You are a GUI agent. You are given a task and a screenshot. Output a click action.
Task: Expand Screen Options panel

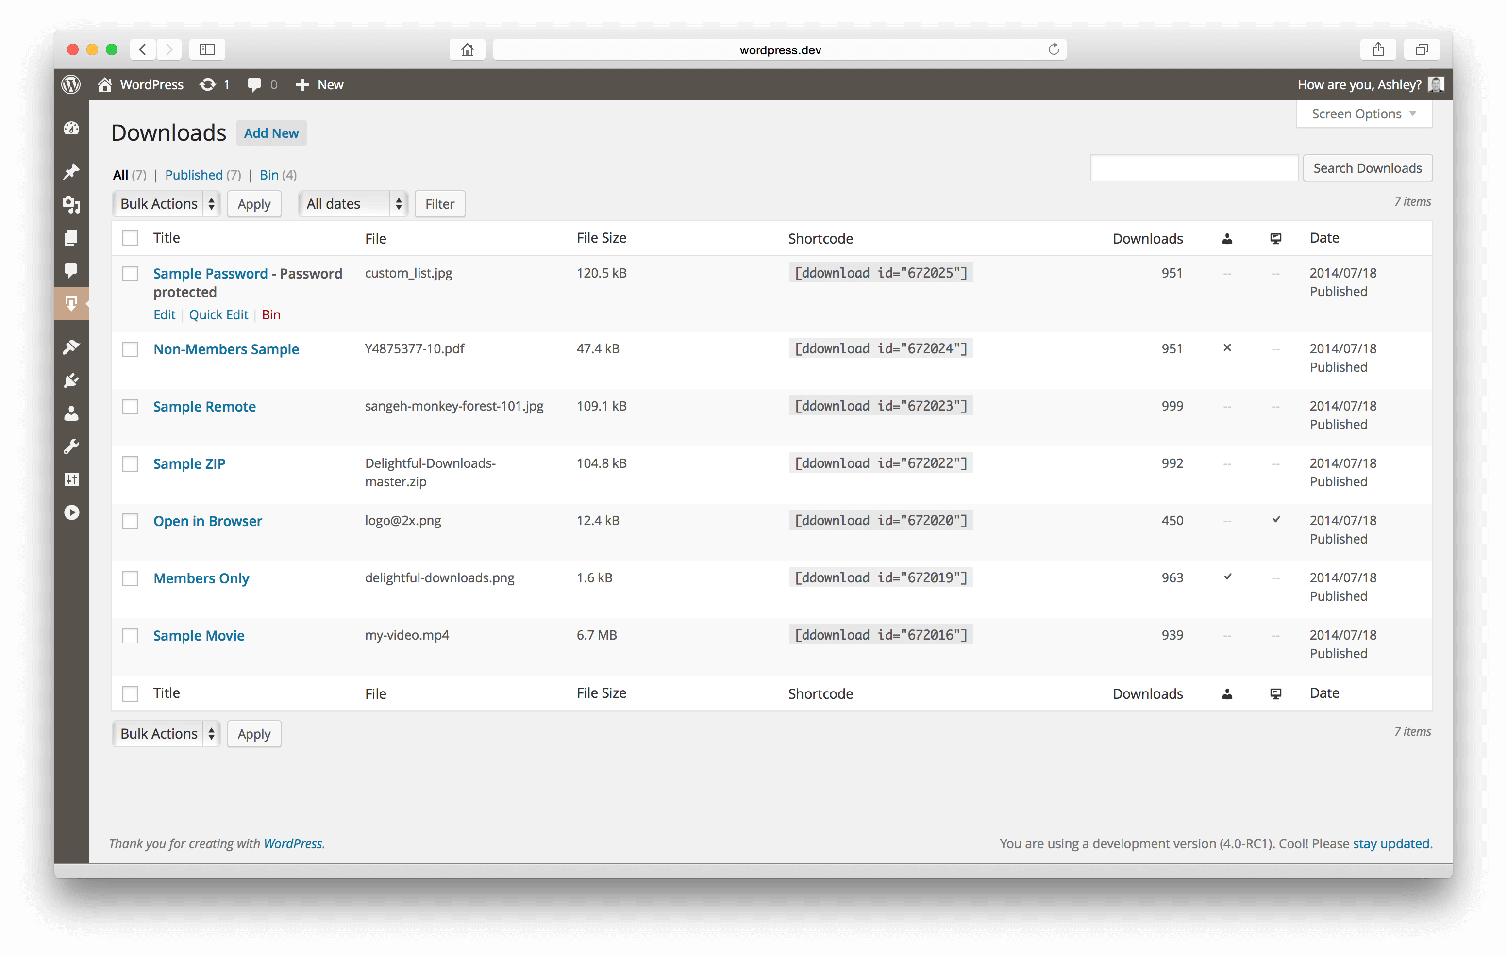[1362, 113]
